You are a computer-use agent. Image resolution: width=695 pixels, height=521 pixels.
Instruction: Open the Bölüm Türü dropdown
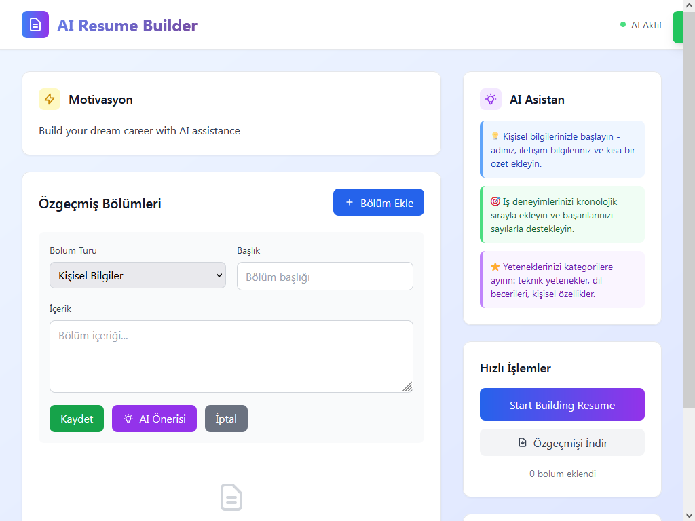(138, 275)
